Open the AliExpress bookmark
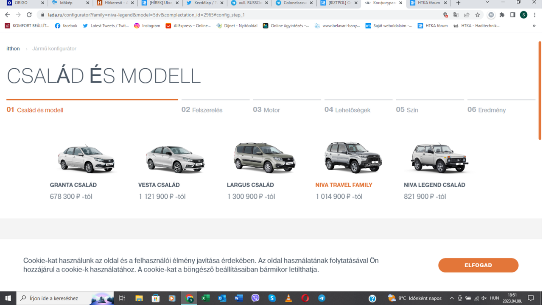This screenshot has height=305, width=543. pos(188,25)
